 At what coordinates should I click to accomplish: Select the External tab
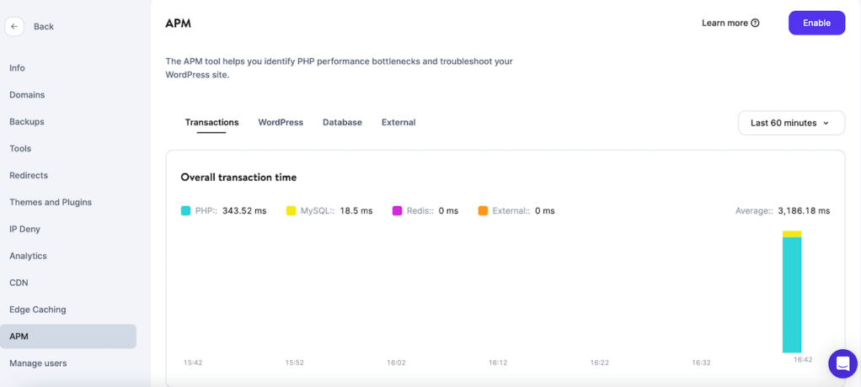[398, 122]
